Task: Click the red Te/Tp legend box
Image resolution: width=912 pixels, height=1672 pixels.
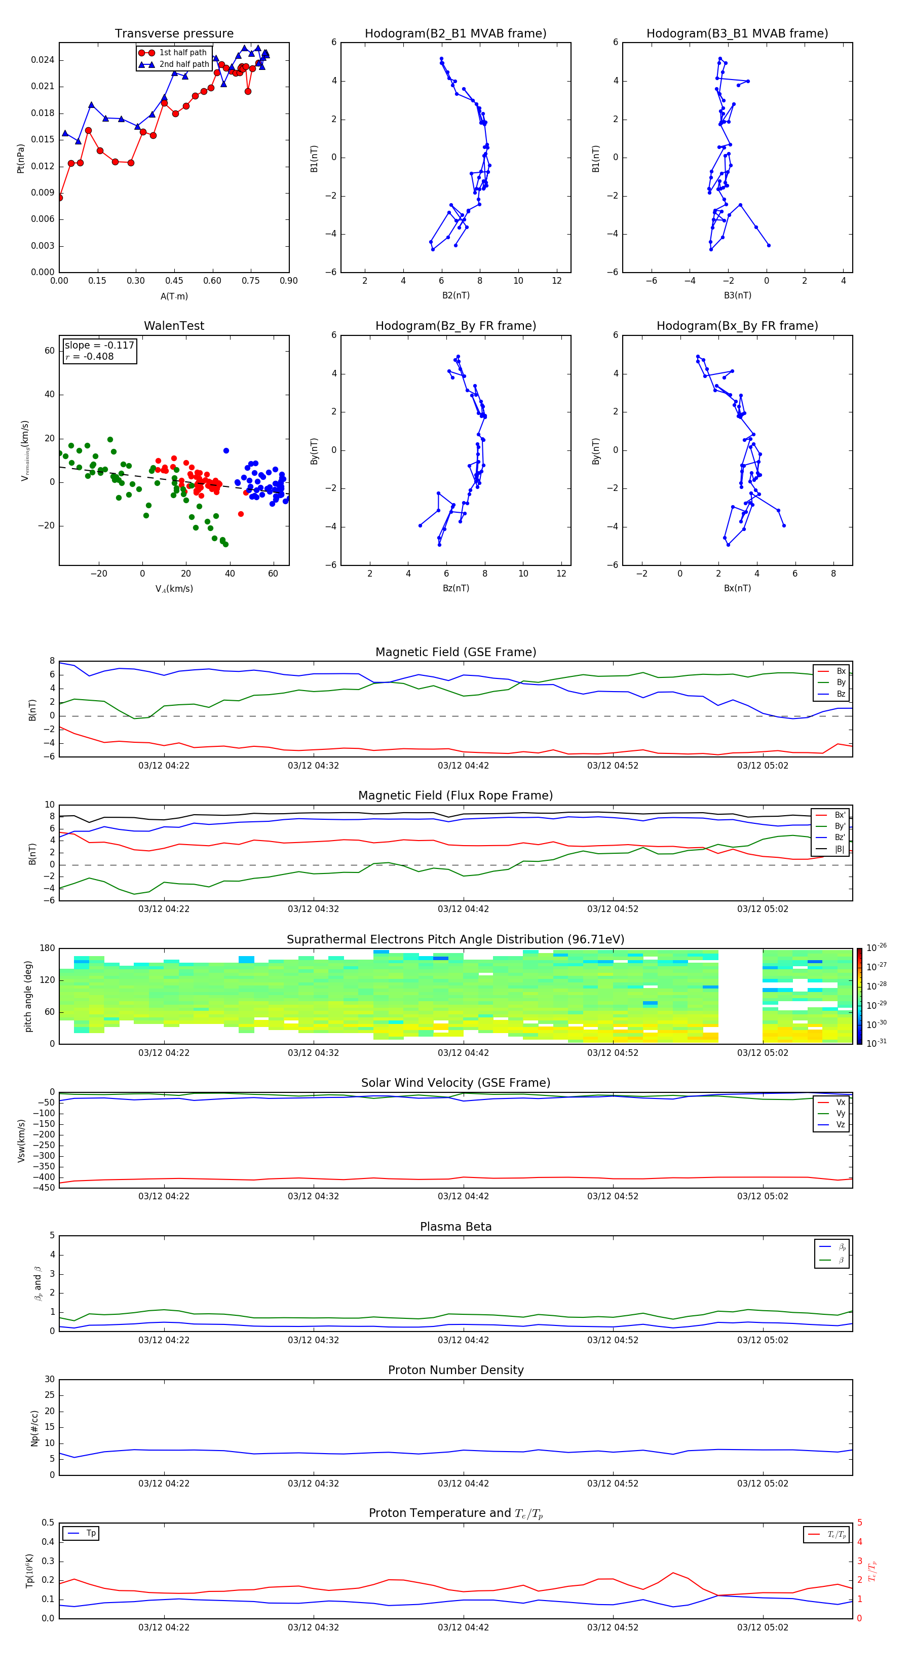Action: [x=827, y=1535]
